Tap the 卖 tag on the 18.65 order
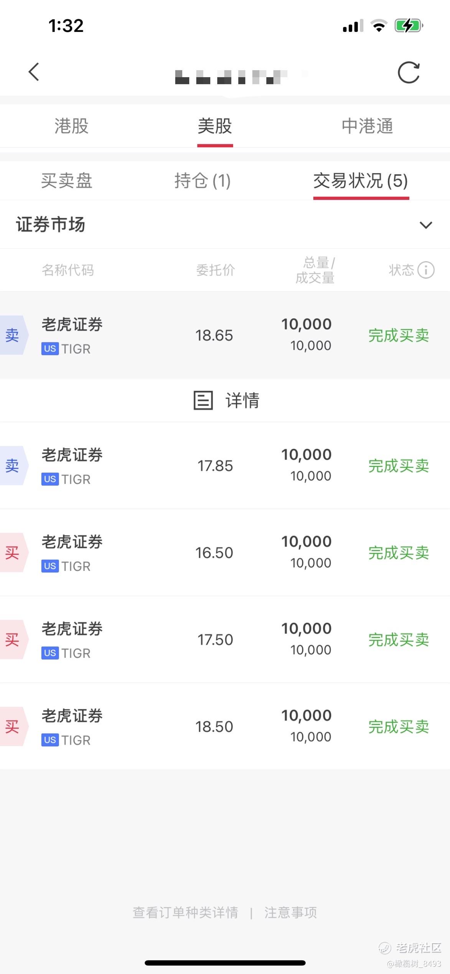The image size is (450, 974). point(13,335)
